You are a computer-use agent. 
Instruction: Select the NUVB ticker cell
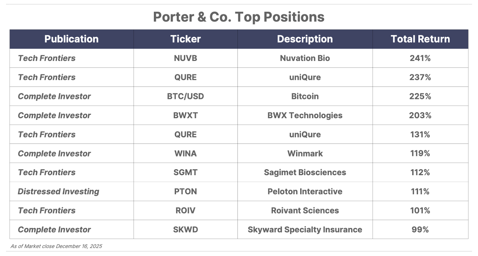tap(186, 58)
